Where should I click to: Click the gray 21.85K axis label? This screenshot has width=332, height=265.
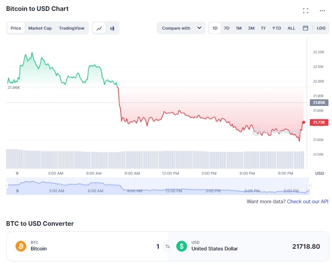(x=319, y=102)
